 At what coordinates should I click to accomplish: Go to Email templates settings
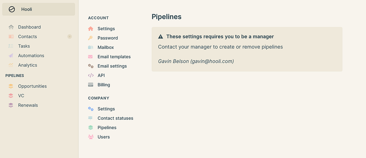[x=114, y=57]
